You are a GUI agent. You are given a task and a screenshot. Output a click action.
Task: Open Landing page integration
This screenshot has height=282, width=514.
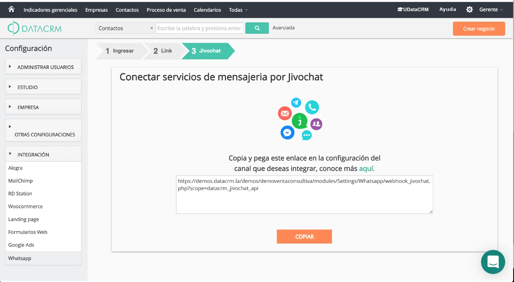click(x=24, y=219)
